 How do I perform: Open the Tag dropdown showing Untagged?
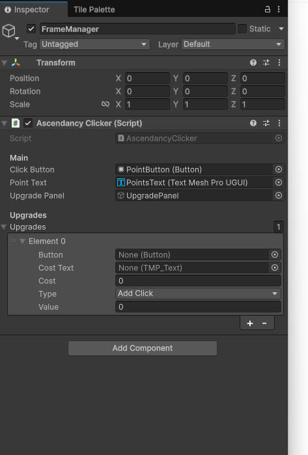94,44
